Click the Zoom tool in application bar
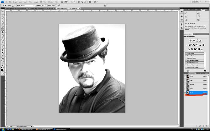Viewport: 210px width, 131px height. coord(82,2)
